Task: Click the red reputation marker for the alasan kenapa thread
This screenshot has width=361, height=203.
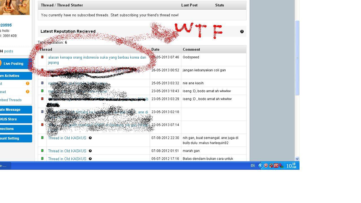Action: click(x=42, y=57)
